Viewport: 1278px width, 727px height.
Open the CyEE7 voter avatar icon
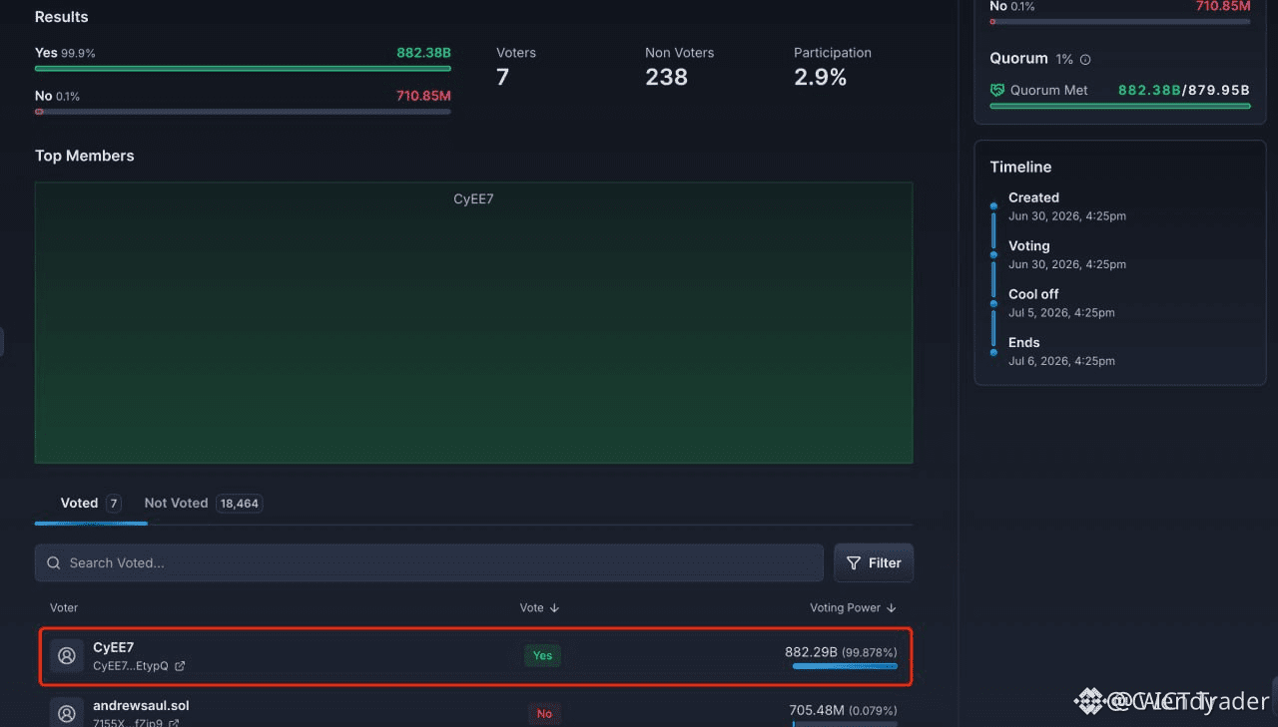67,655
